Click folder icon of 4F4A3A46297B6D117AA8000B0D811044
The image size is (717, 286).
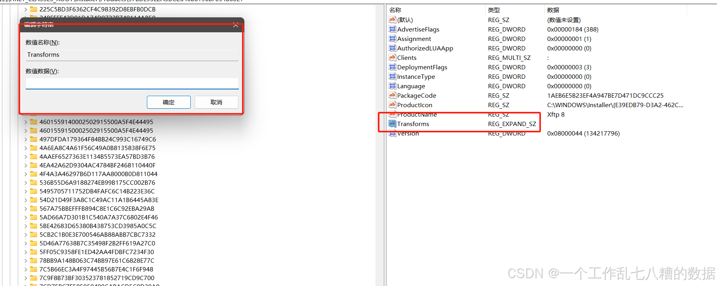click(34, 174)
